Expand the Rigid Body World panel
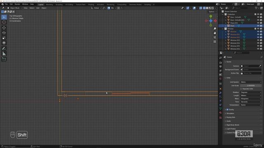 click(233, 125)
